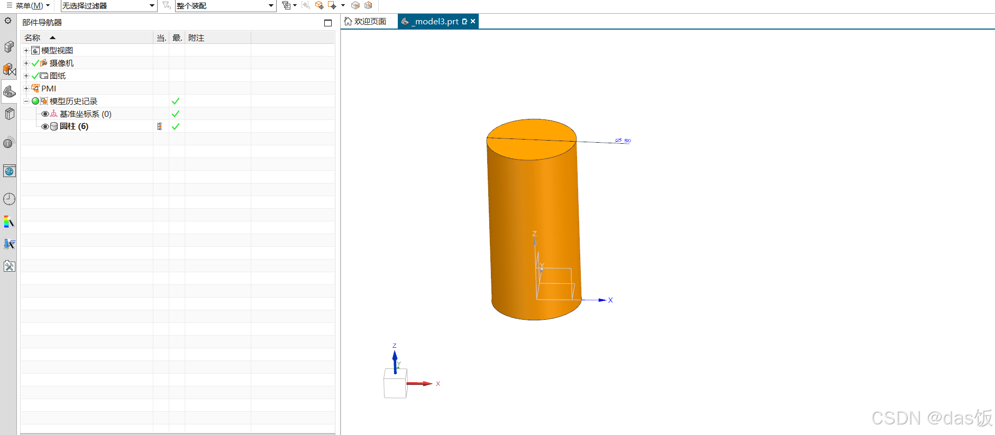Click the gray box with orange face icon
Image resolution: width=995 pixels, height=435 pixels.
point(369,5)
